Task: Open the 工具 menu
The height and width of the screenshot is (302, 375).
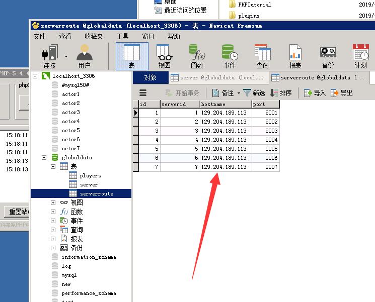Action: tap(122, 36)
